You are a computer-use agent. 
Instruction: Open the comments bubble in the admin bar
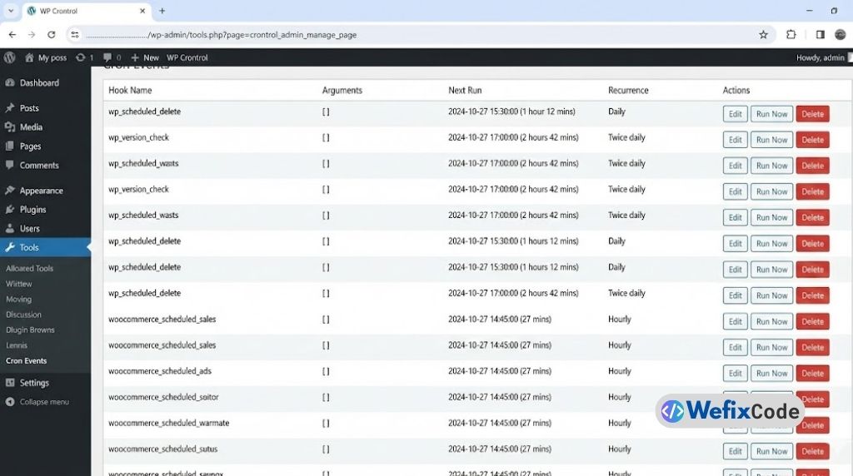coord(112,57)
